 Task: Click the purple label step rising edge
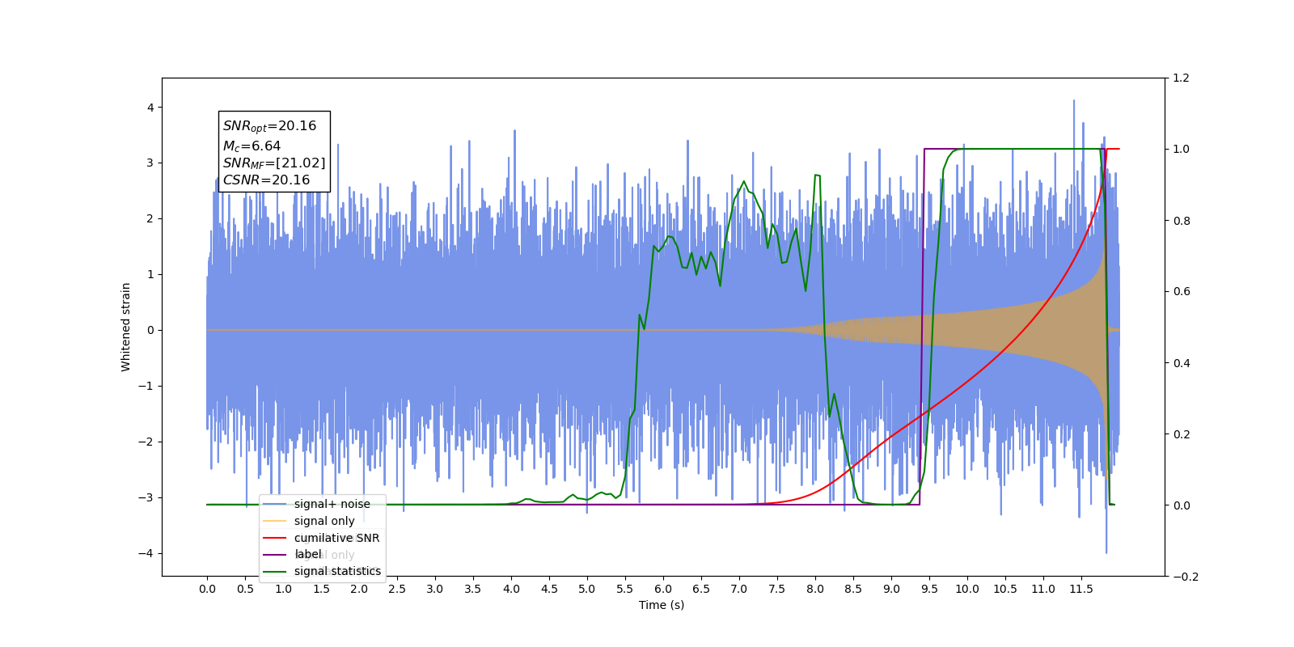click(x=922, y=327)
